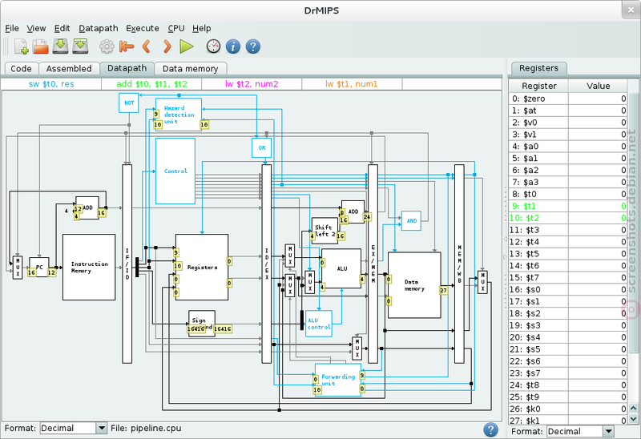Screen dimensions: 641x439
Task: Click the Data memory component in datapath
Action: click(414, 285)
